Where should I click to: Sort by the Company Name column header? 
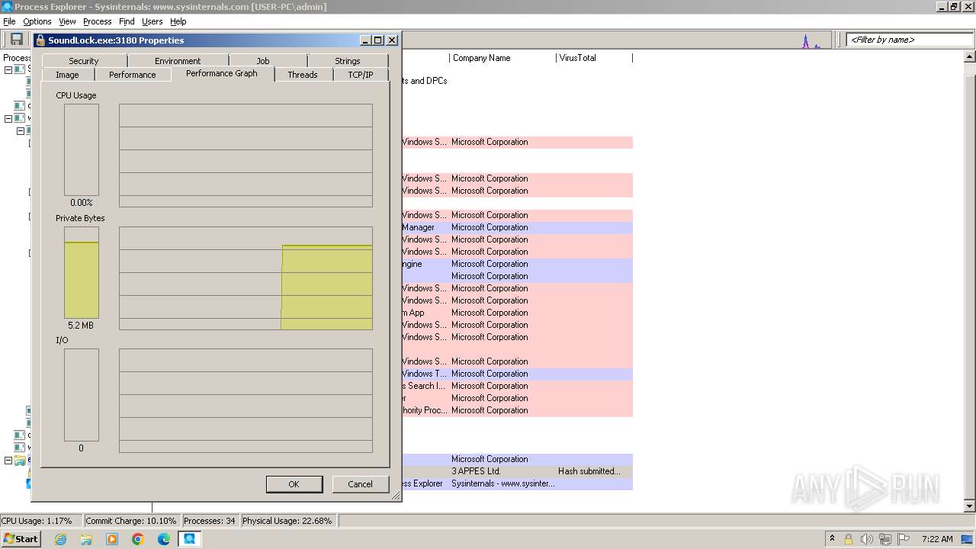coord(502,58)
